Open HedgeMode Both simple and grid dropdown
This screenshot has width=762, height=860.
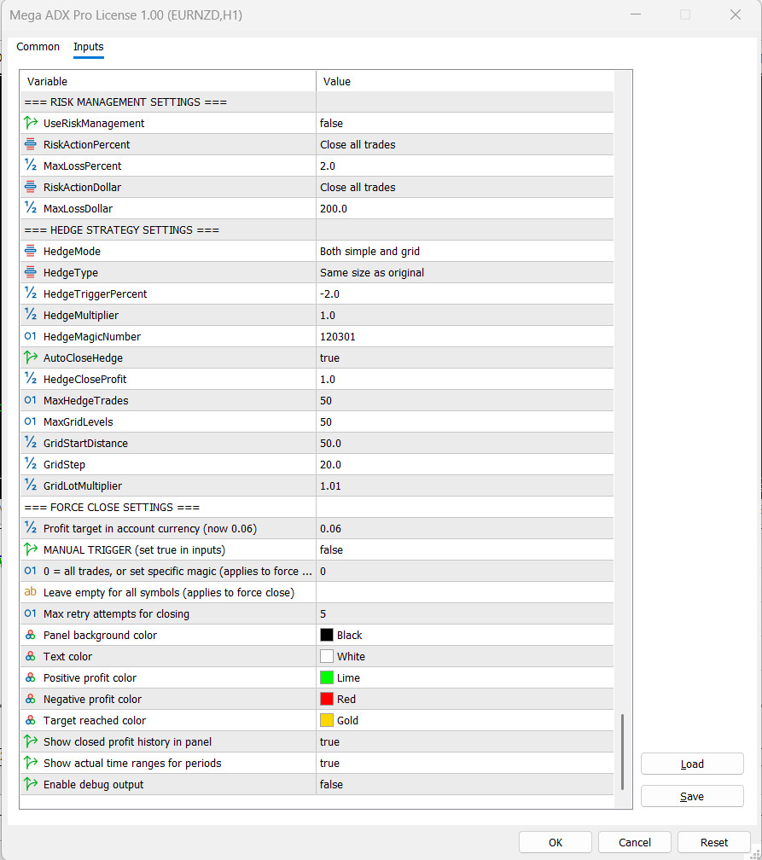point(465,251)
